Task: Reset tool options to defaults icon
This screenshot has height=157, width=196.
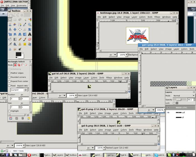Action: pos(29,118)
